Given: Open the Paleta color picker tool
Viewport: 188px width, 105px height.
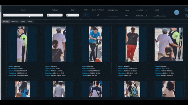Looking at the screenshot, I should (x=86, y=15).
